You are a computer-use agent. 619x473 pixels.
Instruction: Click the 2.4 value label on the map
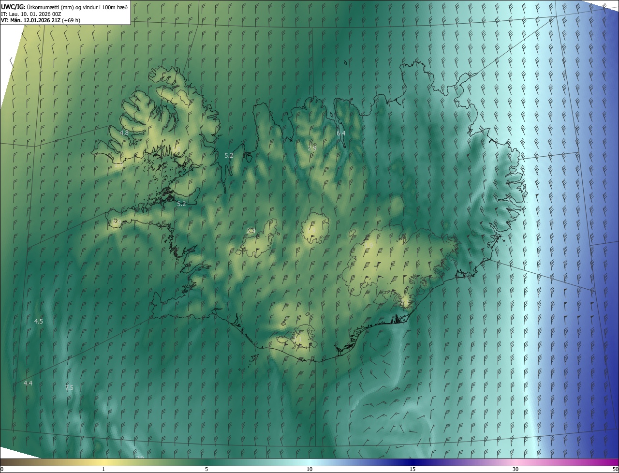point(251,231)
